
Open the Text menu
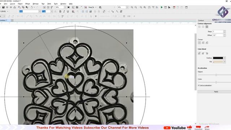43,4
